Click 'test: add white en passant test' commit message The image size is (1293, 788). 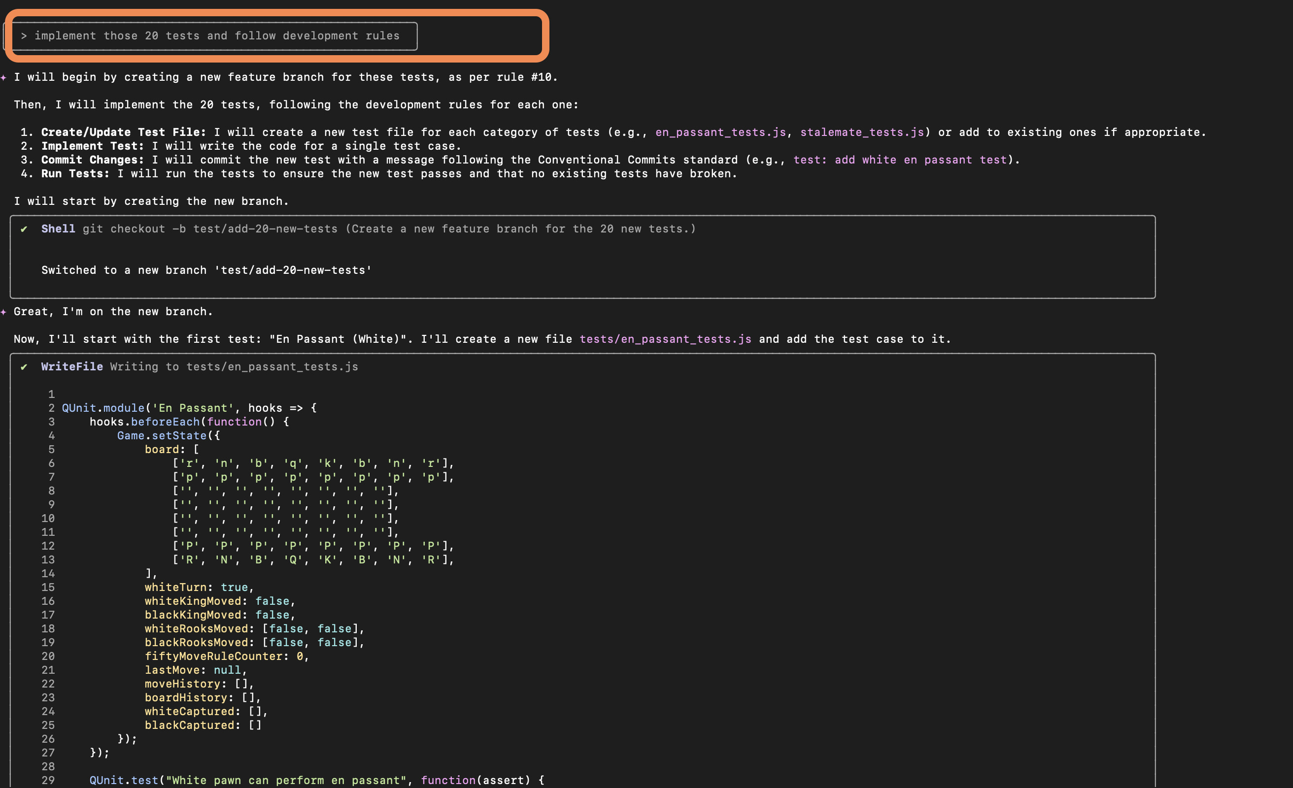(x=900, y=160)
